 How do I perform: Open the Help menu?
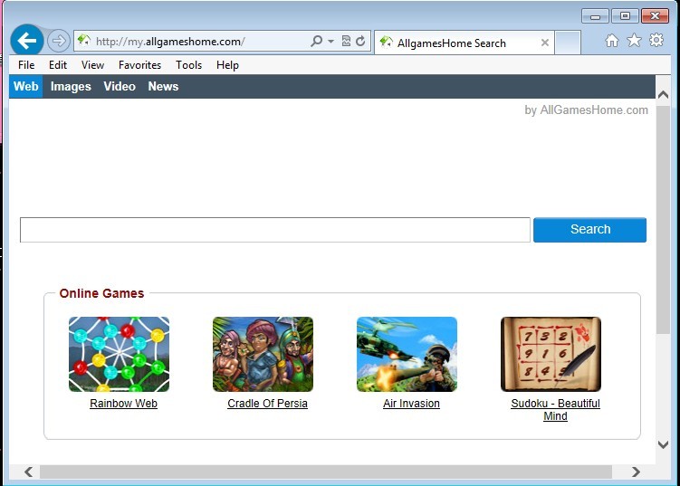pos(227,65)
